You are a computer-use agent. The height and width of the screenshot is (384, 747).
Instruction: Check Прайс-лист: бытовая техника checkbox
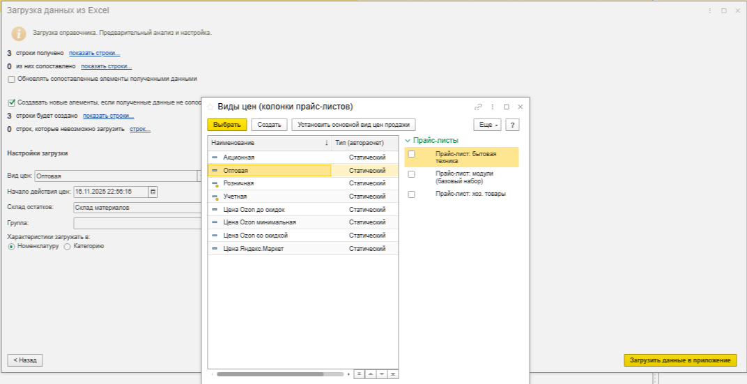(x=411, y=154)
